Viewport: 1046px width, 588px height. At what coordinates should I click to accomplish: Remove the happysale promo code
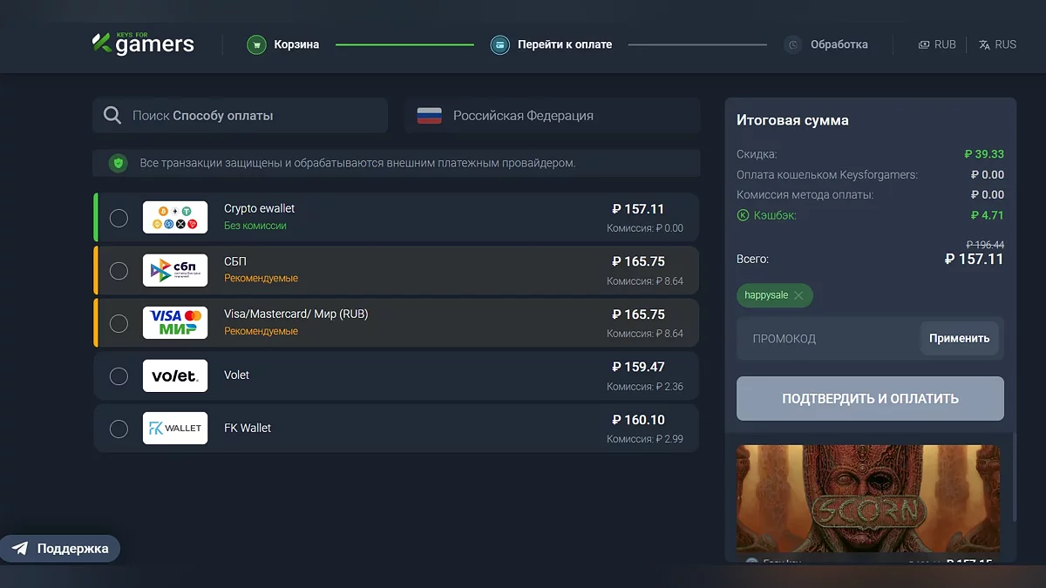pos(798,295)
